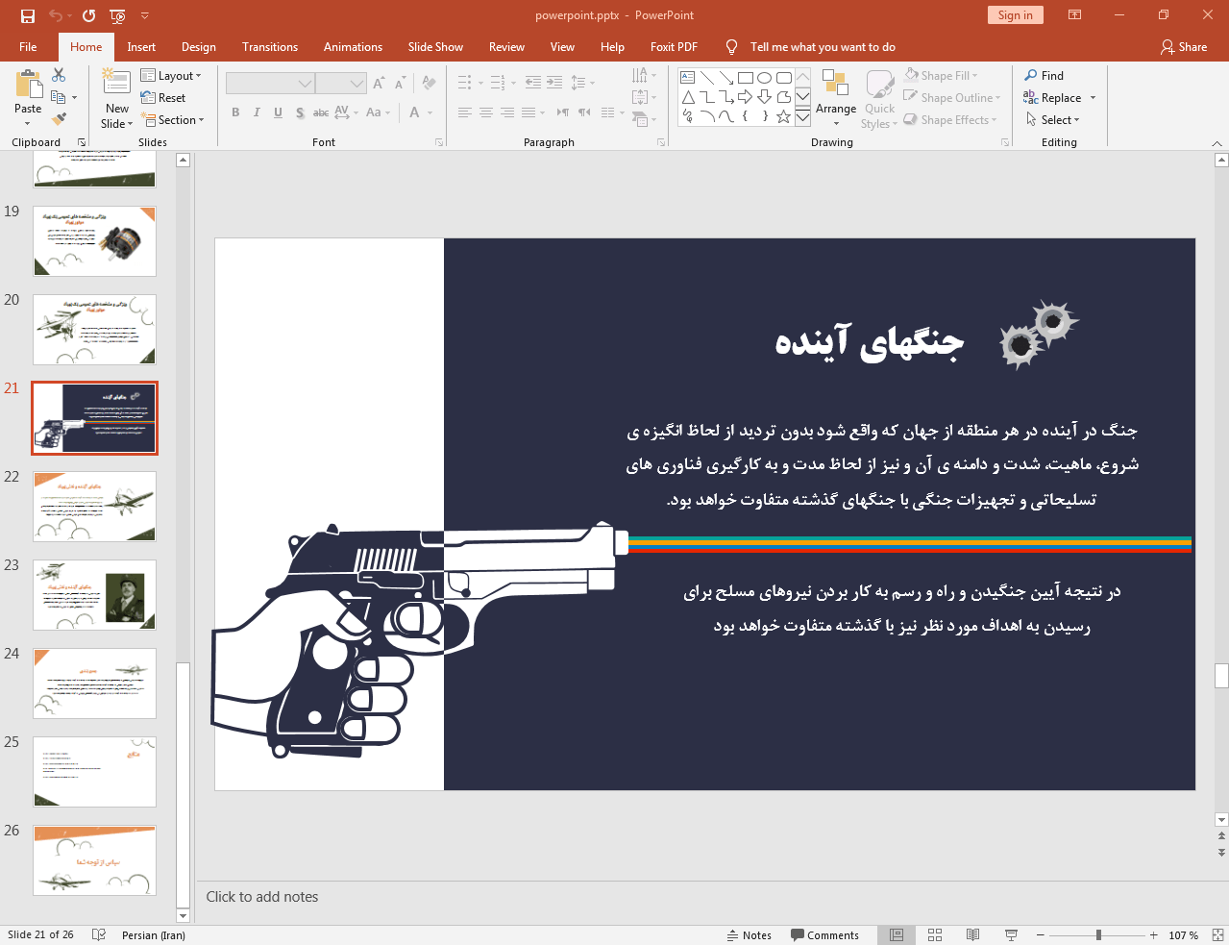Switch to Slide Sorter view
The width and height of the screenshot is (1229, 945).
coord(935,935)
